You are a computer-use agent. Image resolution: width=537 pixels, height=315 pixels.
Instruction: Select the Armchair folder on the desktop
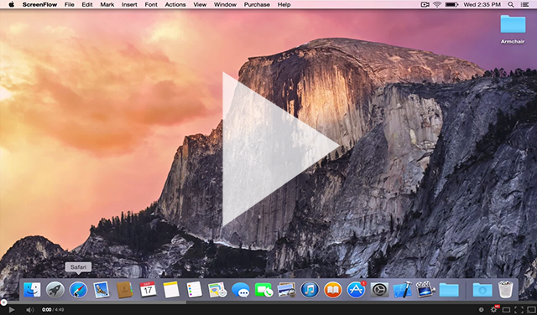click(513, 29)
